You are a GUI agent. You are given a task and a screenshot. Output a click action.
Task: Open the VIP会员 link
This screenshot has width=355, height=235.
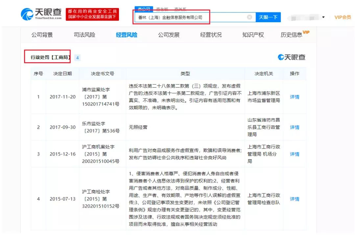pos(343,17)
